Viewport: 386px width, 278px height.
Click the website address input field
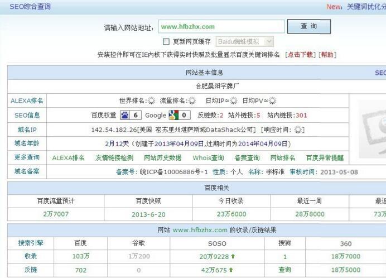220,27
